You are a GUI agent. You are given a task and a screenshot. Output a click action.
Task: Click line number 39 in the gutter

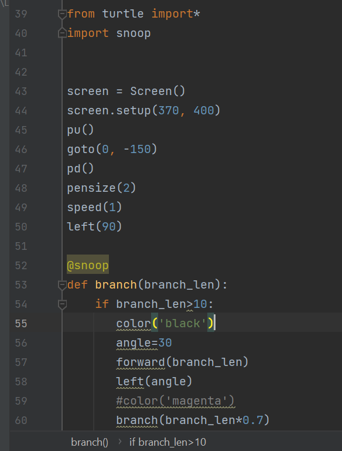(x=21, y=14)
